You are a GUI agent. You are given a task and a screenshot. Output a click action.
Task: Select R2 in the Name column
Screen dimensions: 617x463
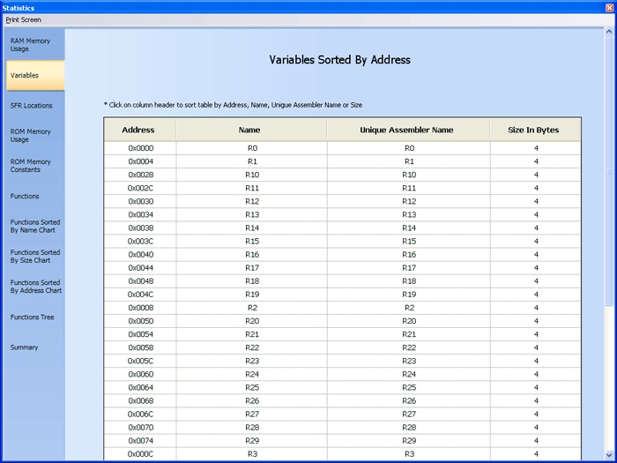point(252,308)
